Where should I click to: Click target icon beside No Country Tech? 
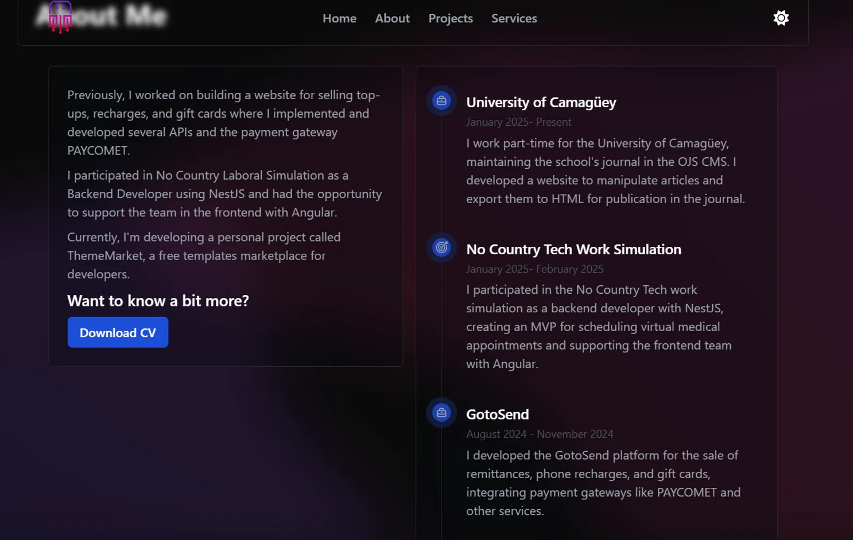[441, 247]
